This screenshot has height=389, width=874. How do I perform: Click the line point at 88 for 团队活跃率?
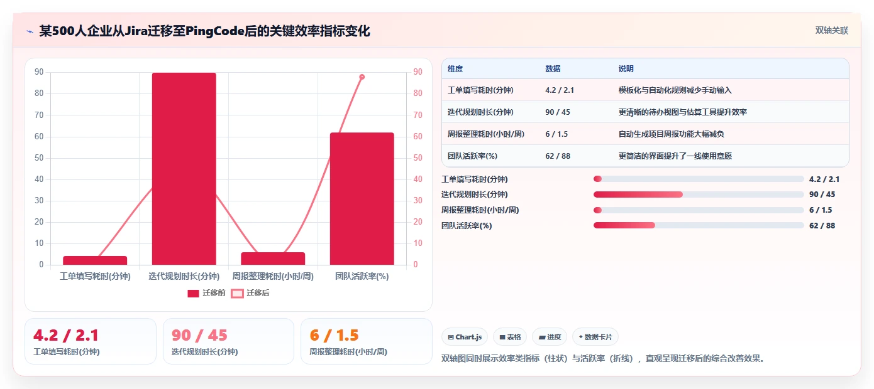pos(362,77)
